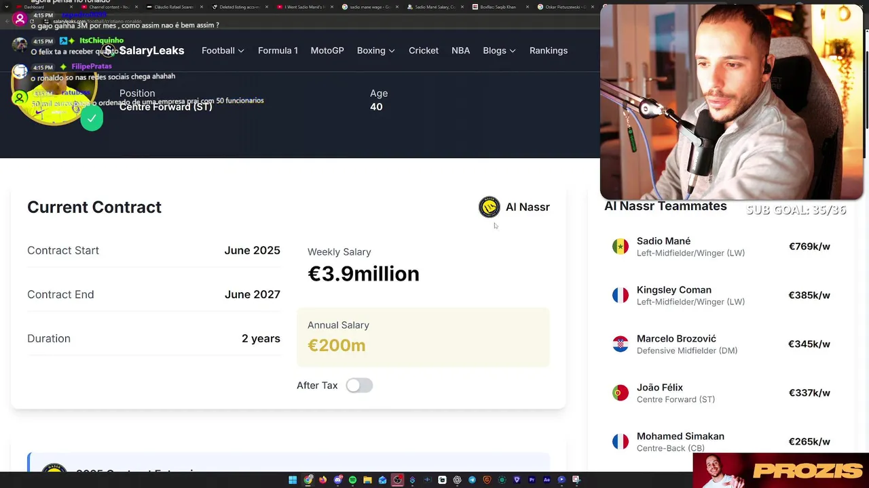Click Marcelo Brozović's €345k/w salary

pos(809,344)
